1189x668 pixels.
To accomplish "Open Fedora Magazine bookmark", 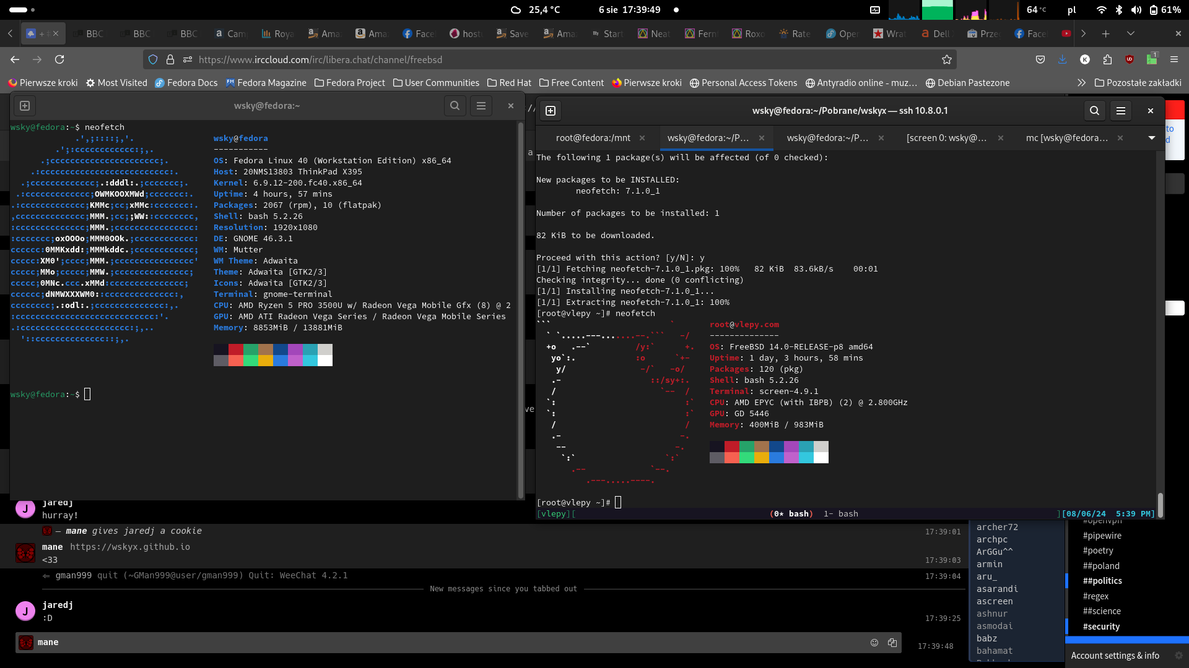I will tap(266, 83).
